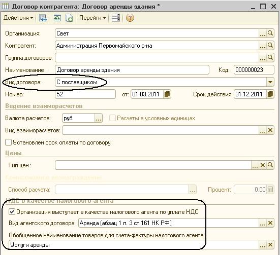The image size is (280, 255).
Task: Open the Организация record with magnifier icon
Action: [270, 33]
